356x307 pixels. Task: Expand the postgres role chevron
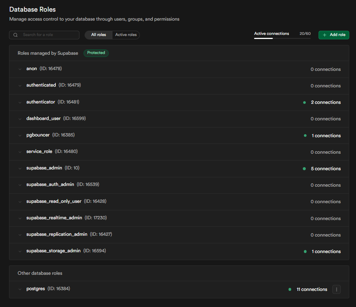20,289
